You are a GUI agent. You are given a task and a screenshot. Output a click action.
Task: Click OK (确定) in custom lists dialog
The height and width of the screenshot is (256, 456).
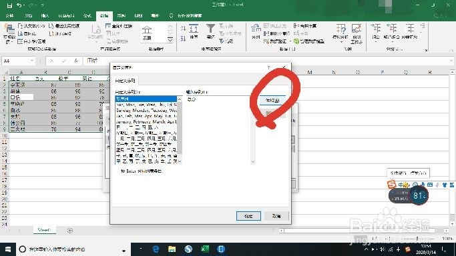[248, 216]
